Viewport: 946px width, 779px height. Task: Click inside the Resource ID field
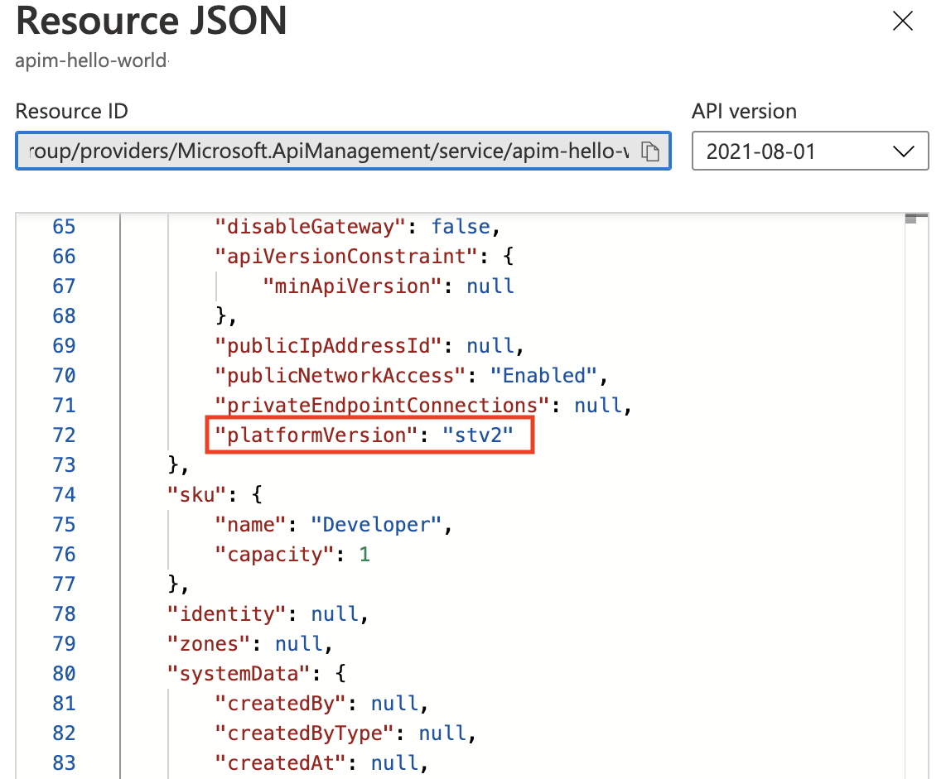343,151
